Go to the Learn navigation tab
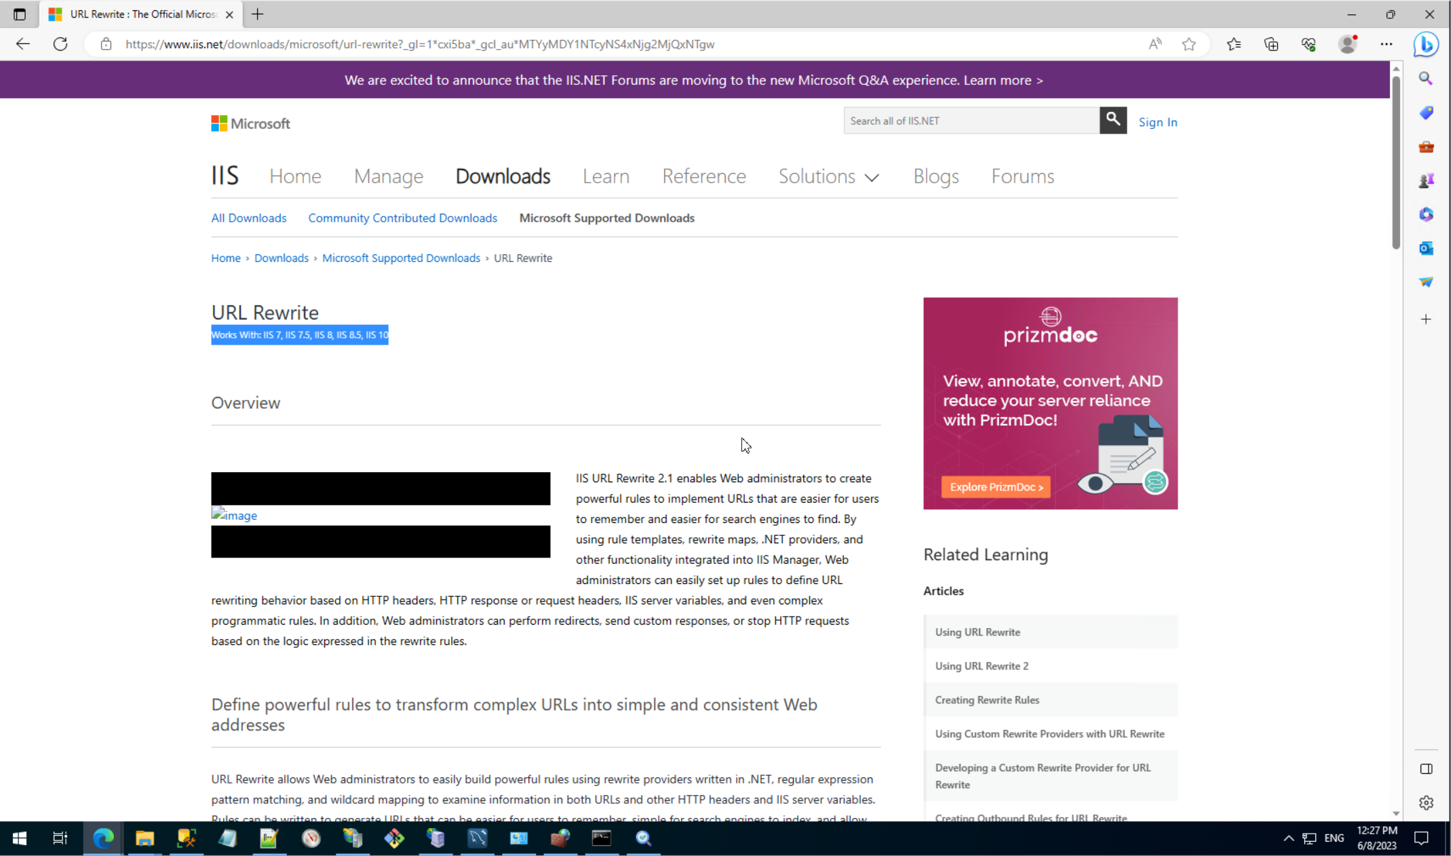Screen dimensions: 1451x856 [606, 176]
